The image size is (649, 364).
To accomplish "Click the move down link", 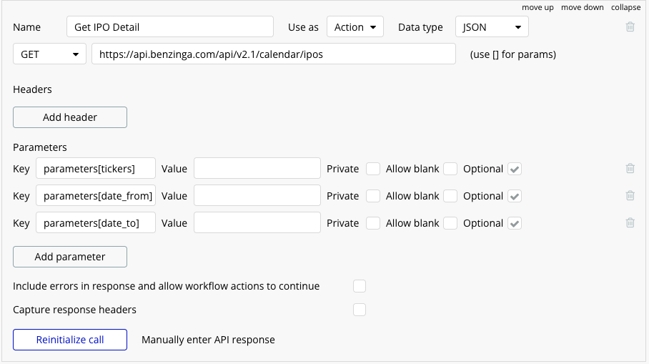I will [583, 7].
